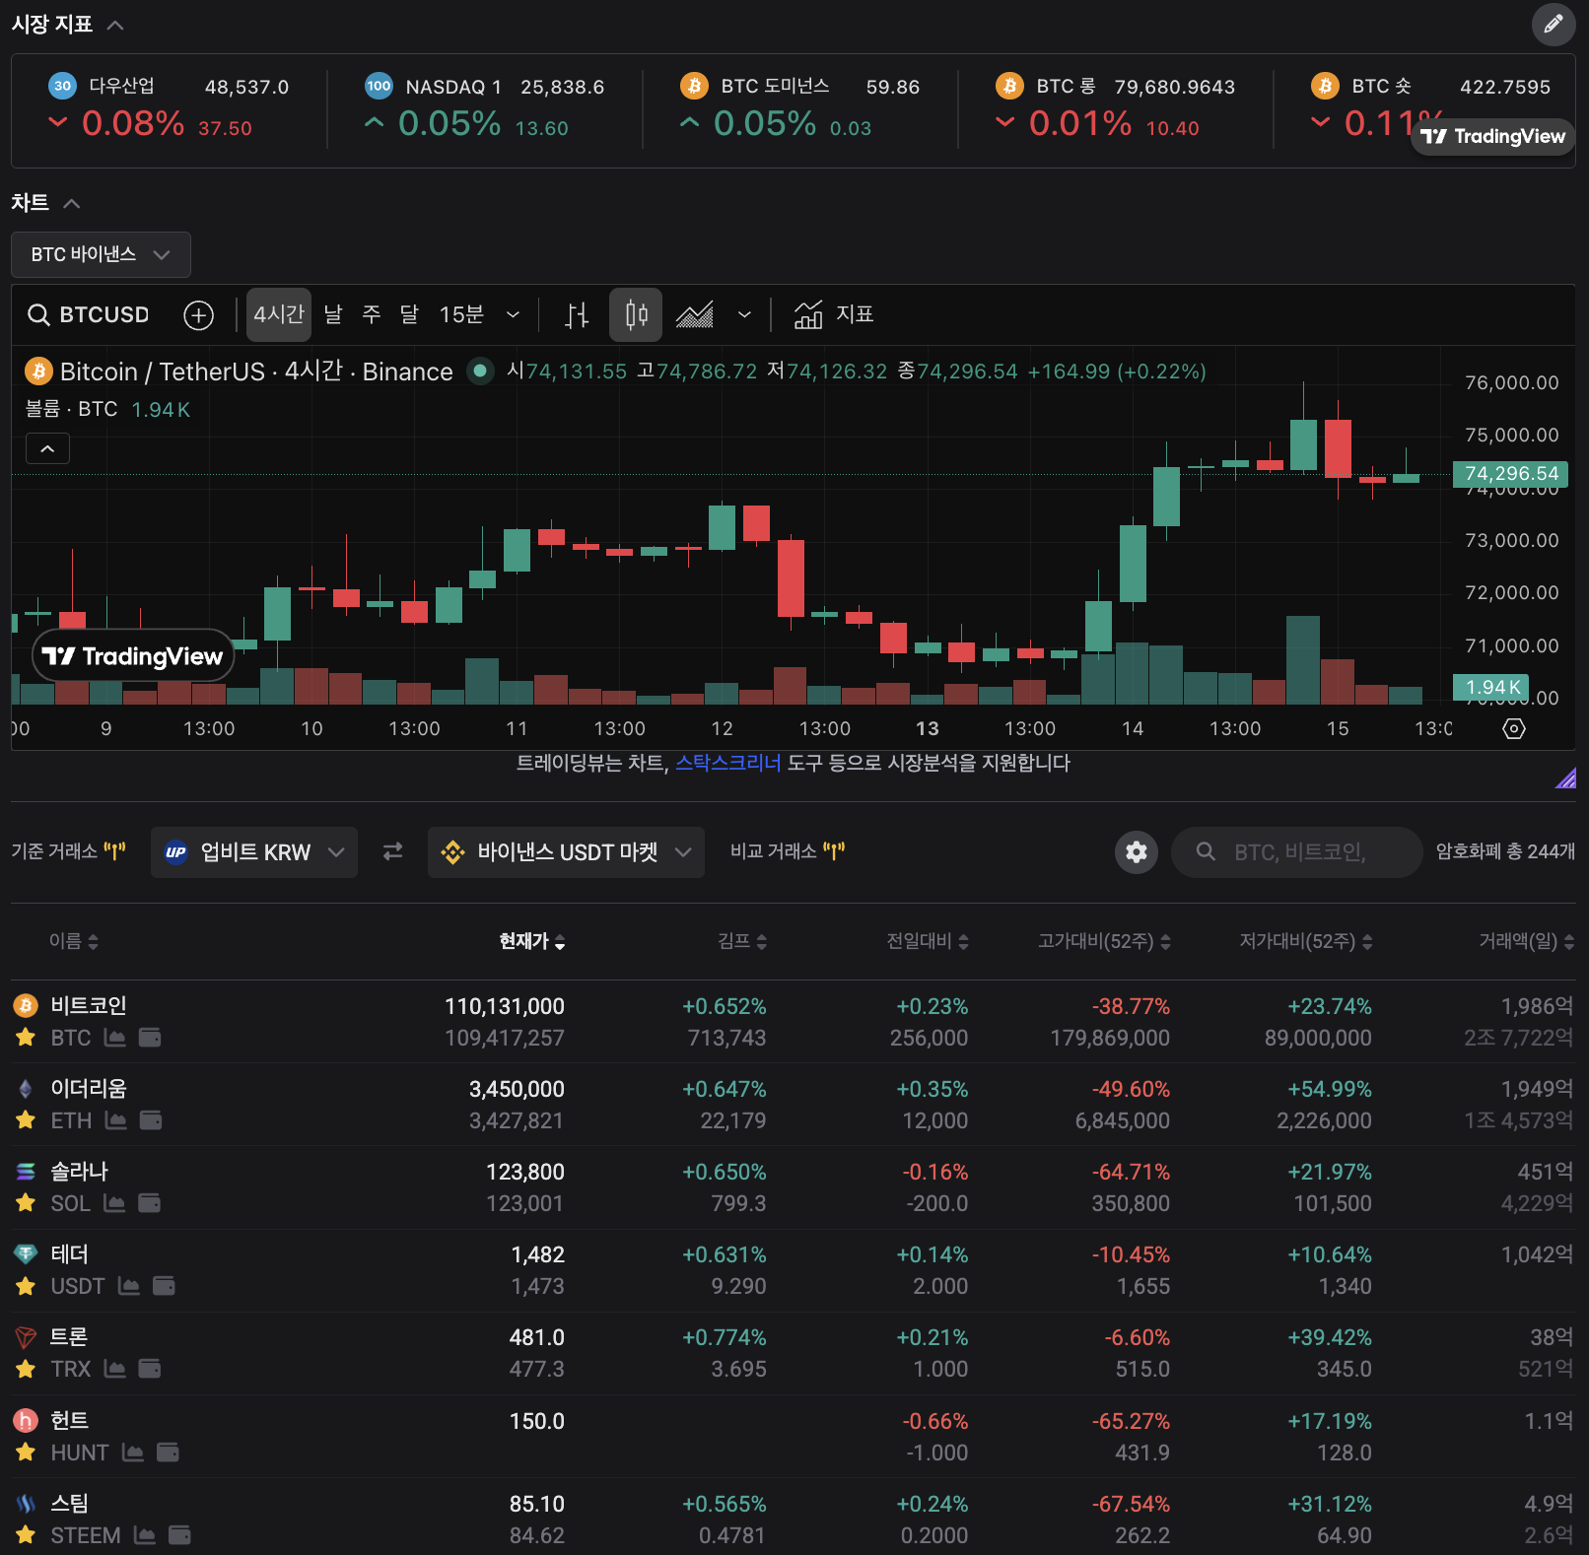The height and width of the screenshot is (1555, 1589).
Task: Select the candlestick chart style icon
Action: 636,314
